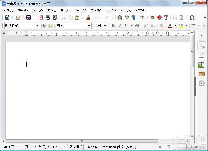Expand formatting toolbar overflow chevron

pos(205,25)
